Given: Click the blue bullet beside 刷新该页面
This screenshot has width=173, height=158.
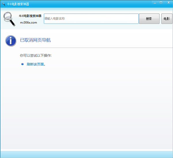Looking at the screenshot, I should [x=22, y=64].
